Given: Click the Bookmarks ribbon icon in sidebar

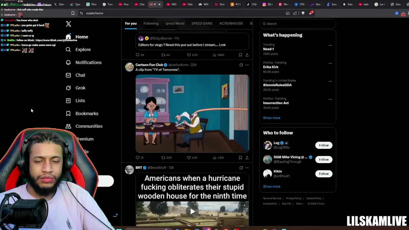Looking at the screenshot, I should click(68, 113).
